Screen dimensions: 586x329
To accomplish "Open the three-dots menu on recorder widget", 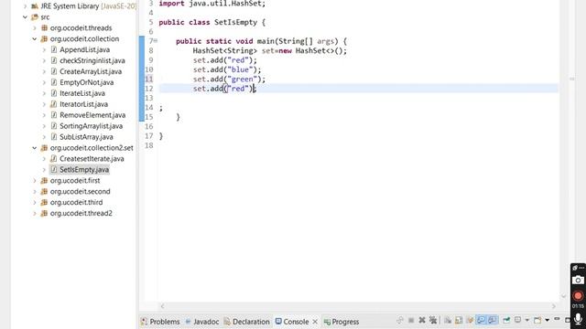I will (x=581, y=268).
